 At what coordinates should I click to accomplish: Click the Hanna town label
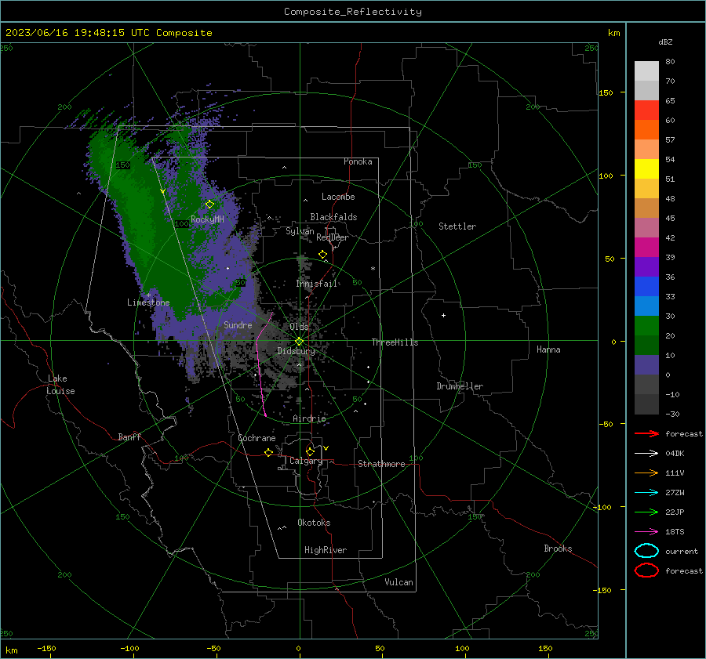coord(548,349)
